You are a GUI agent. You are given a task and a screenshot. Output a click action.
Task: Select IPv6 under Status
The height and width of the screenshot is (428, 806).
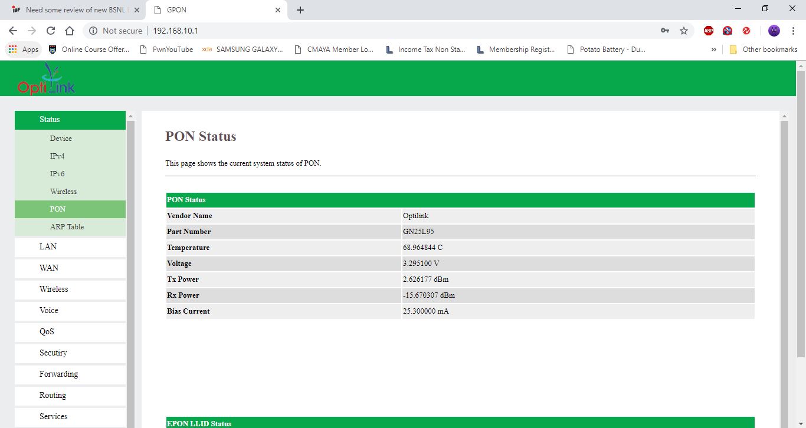(x=70, y=174)
